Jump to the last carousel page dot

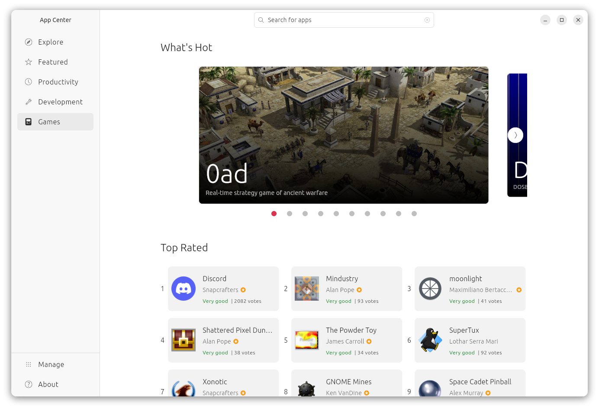click(414, 214)
